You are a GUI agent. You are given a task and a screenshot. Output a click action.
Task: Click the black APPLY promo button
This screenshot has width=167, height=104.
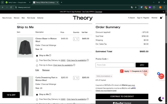[x=142, y=65]
